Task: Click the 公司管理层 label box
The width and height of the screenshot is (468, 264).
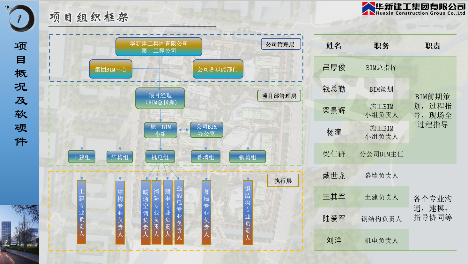Action: tap(281, 44)
